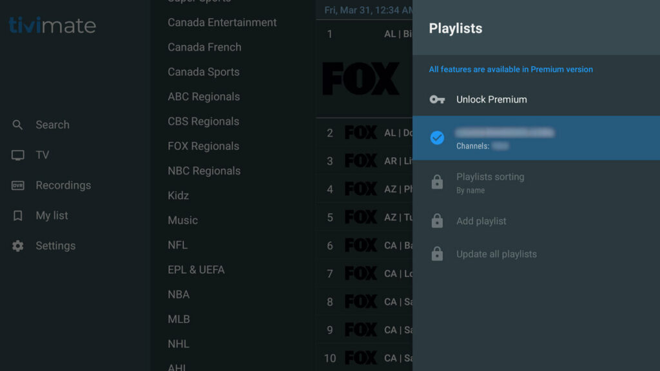Click the Unlock Premium key icon
This screenshot has height=371, width=660.
pyautogui.click(x=437, y=100)
